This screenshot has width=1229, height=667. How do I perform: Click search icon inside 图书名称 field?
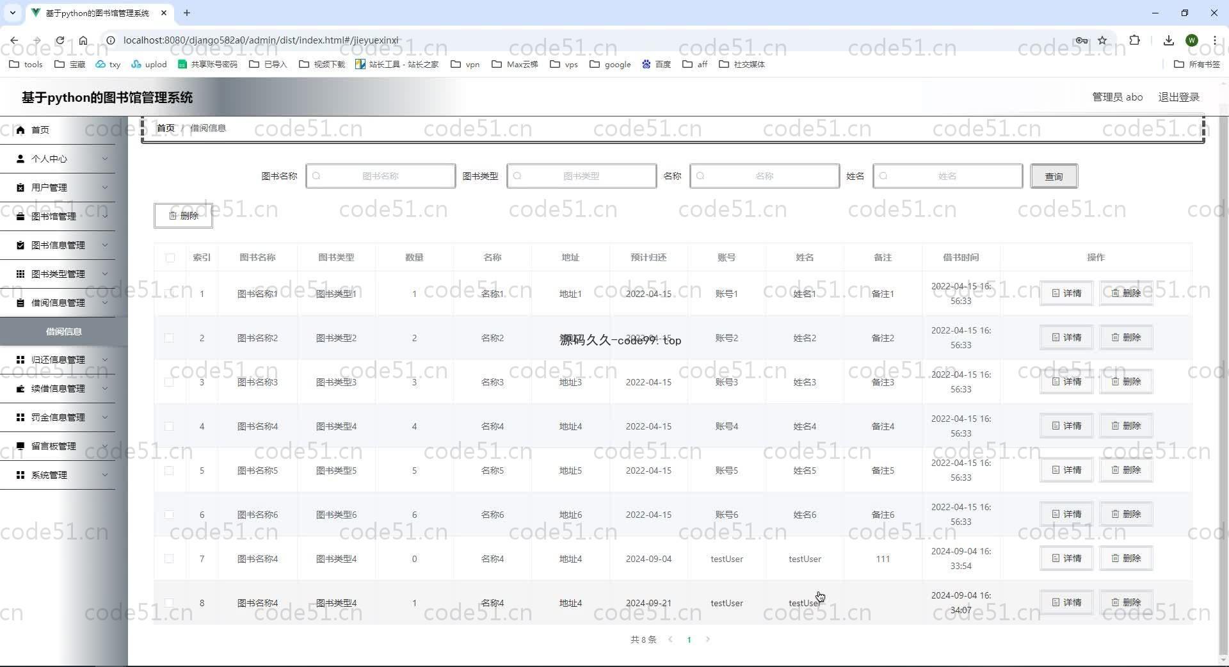point(316,176)
